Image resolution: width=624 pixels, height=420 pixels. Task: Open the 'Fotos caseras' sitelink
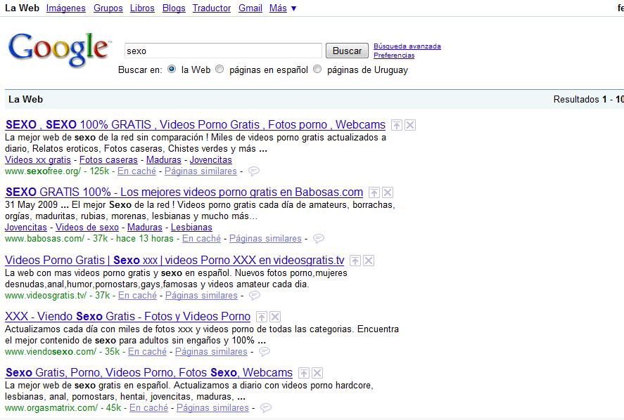pyautogui.click(x=108, y=160)
